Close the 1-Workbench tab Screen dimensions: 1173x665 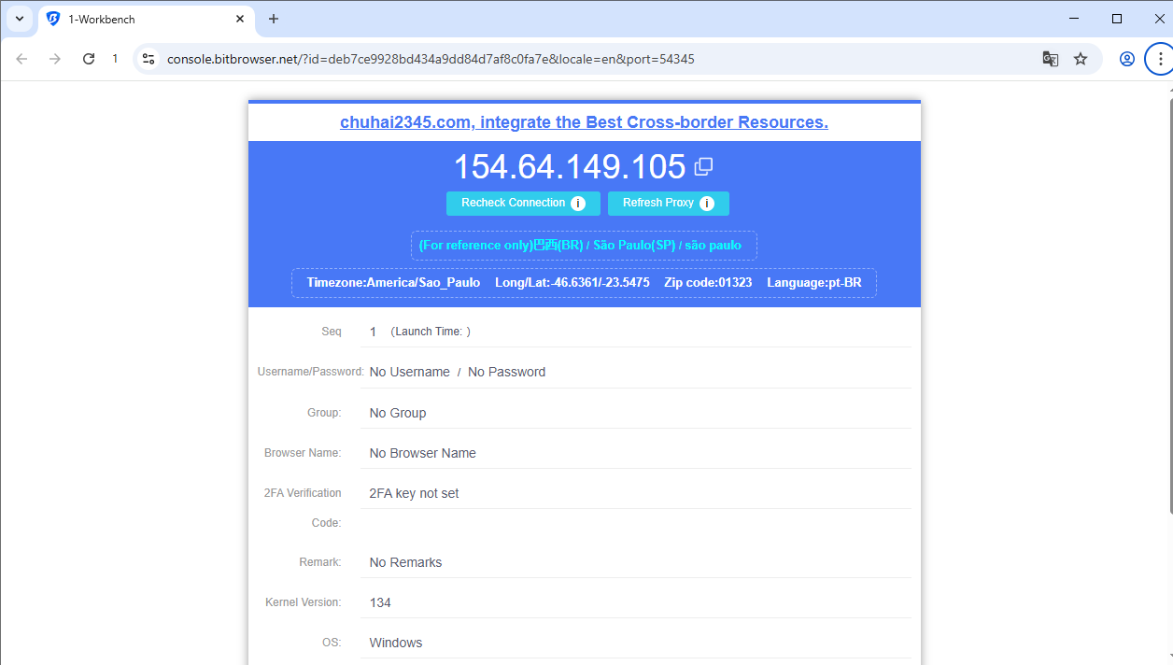click(x=240, y=19)
